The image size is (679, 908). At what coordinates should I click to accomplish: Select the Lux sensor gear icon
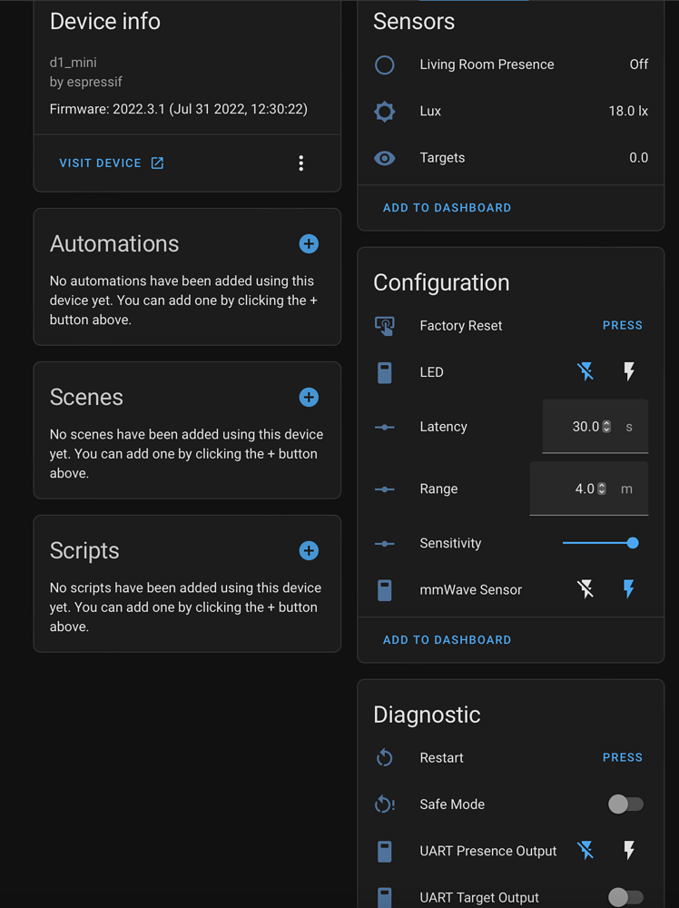click(x=384, y=111)
